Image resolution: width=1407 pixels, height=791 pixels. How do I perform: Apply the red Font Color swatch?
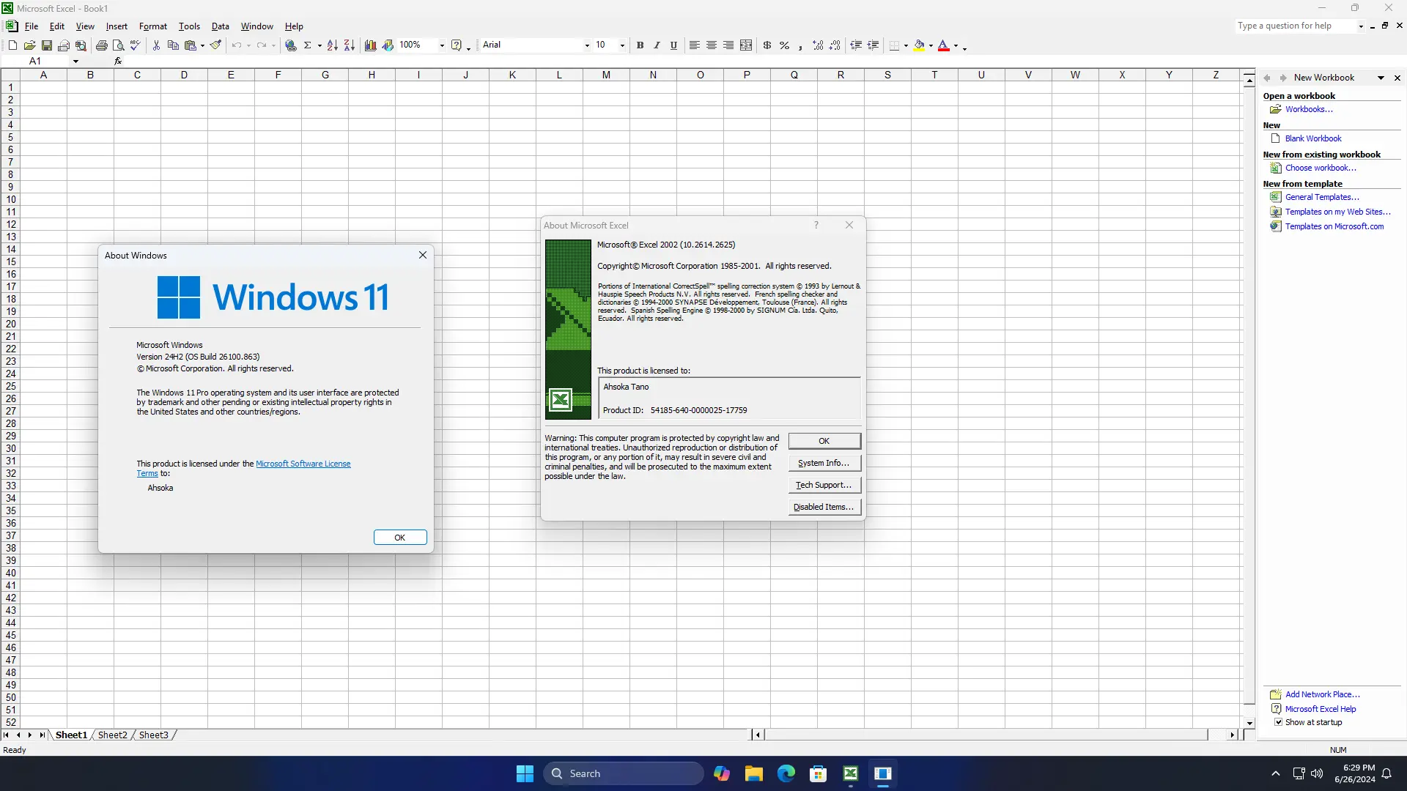tap(944, 45)
